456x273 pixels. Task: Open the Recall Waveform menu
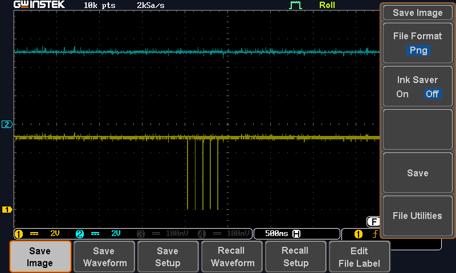(x=232, y=257)
